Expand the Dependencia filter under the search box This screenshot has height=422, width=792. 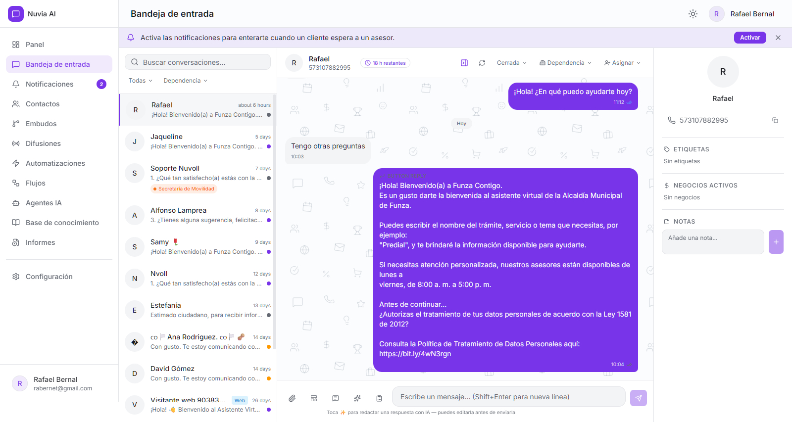coord(186,81)
